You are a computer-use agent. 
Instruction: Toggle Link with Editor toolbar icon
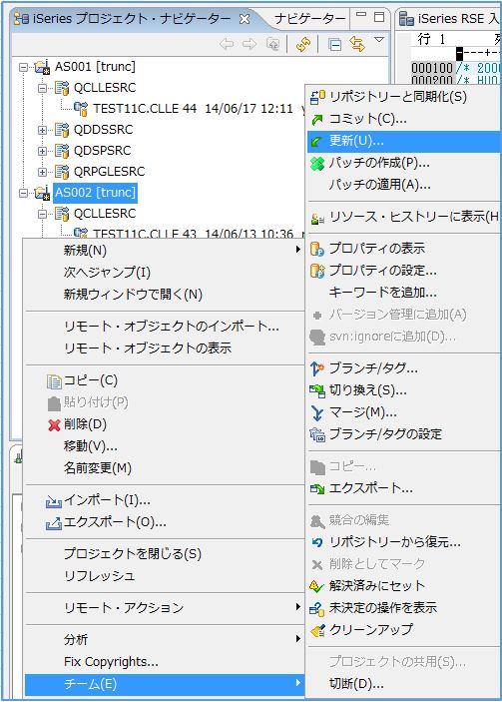click(356, 44)
